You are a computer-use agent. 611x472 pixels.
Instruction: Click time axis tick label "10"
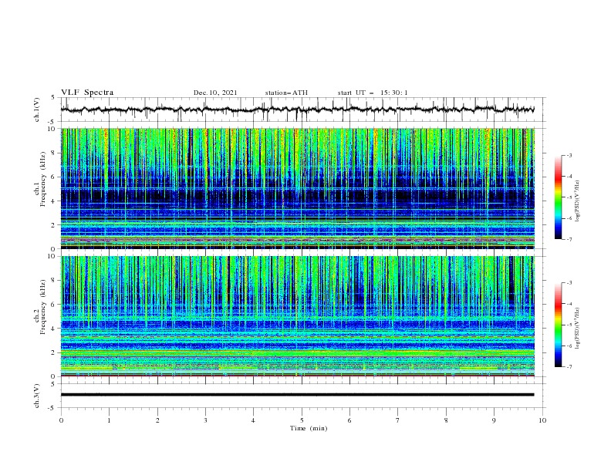tap(542, 420)
